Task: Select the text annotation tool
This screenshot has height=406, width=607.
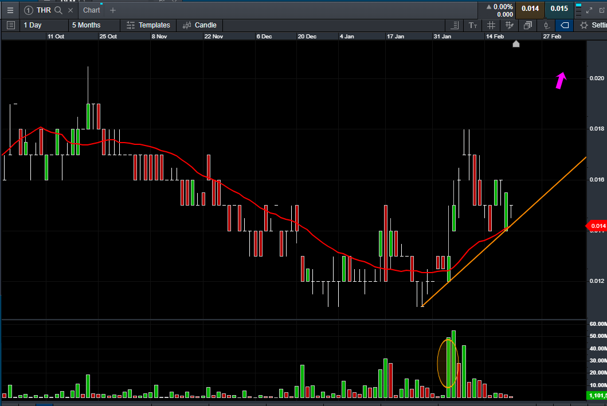Action: [473, 25]
